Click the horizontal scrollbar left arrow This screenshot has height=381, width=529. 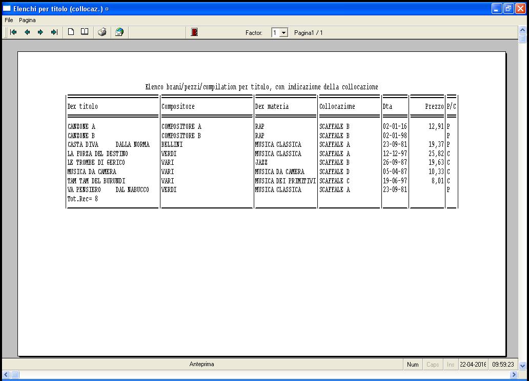(6, 374)
